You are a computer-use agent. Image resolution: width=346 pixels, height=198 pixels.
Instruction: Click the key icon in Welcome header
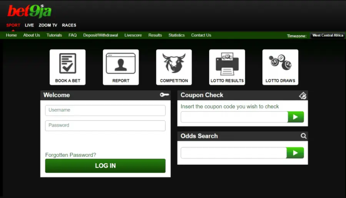[165, 95]
